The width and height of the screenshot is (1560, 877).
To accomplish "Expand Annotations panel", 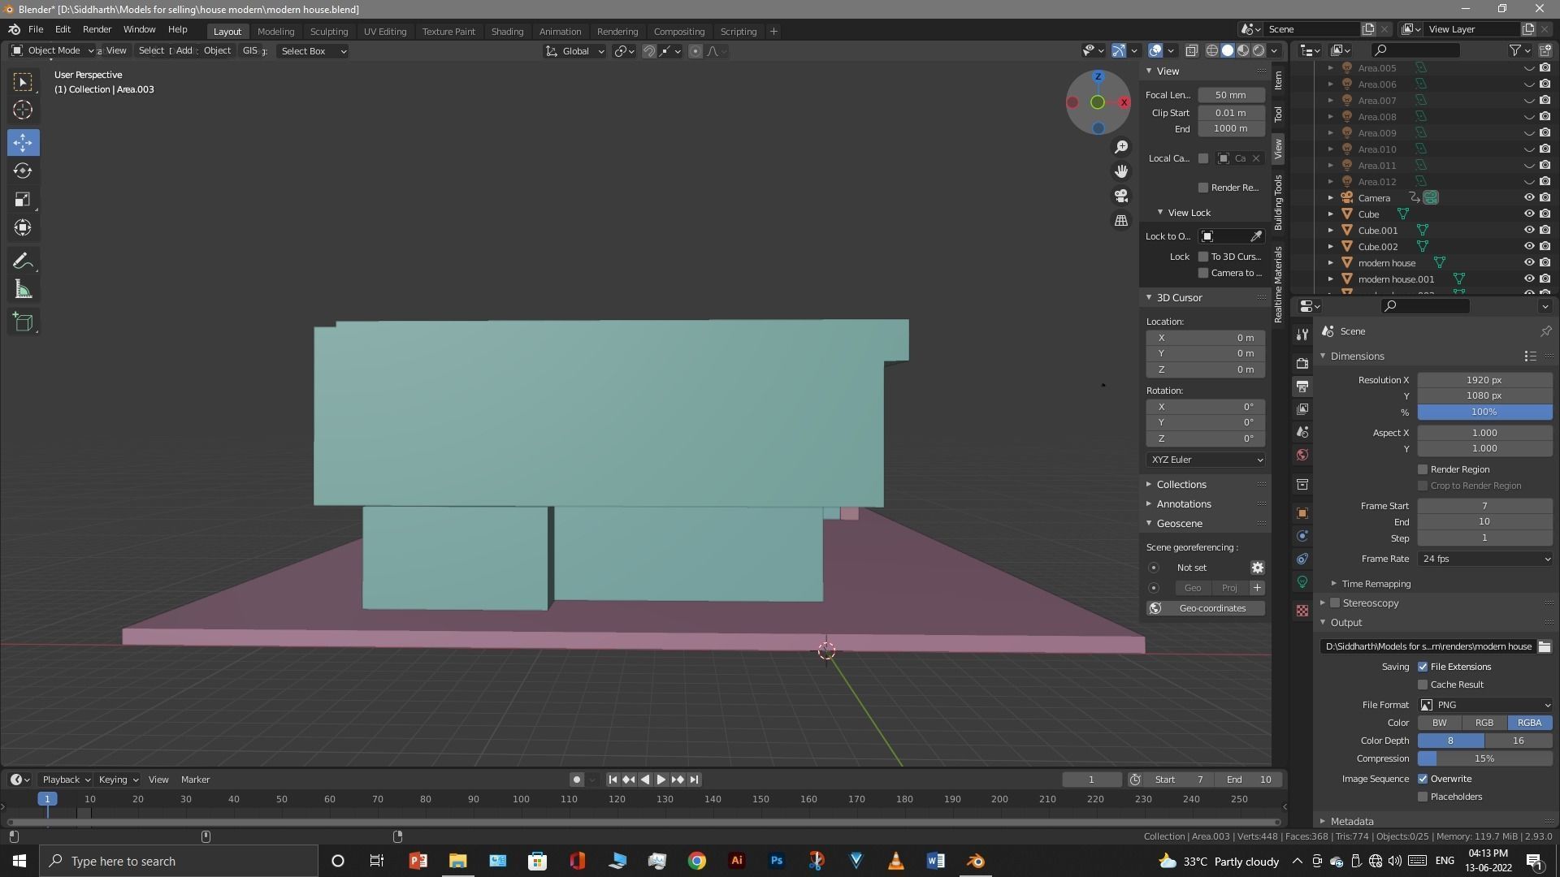I will 1183,504.
